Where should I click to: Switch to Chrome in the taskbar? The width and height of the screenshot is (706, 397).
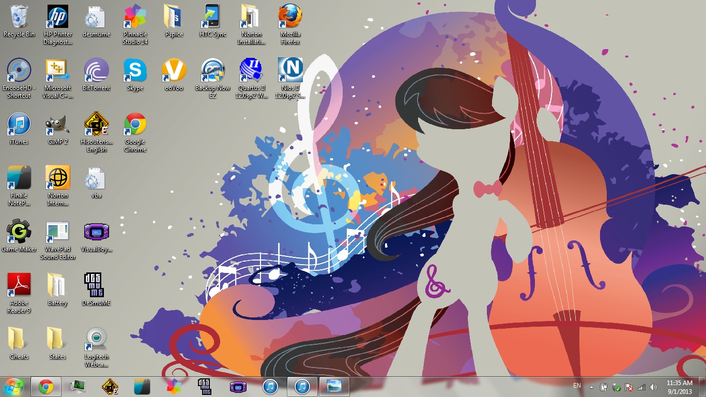46,387
